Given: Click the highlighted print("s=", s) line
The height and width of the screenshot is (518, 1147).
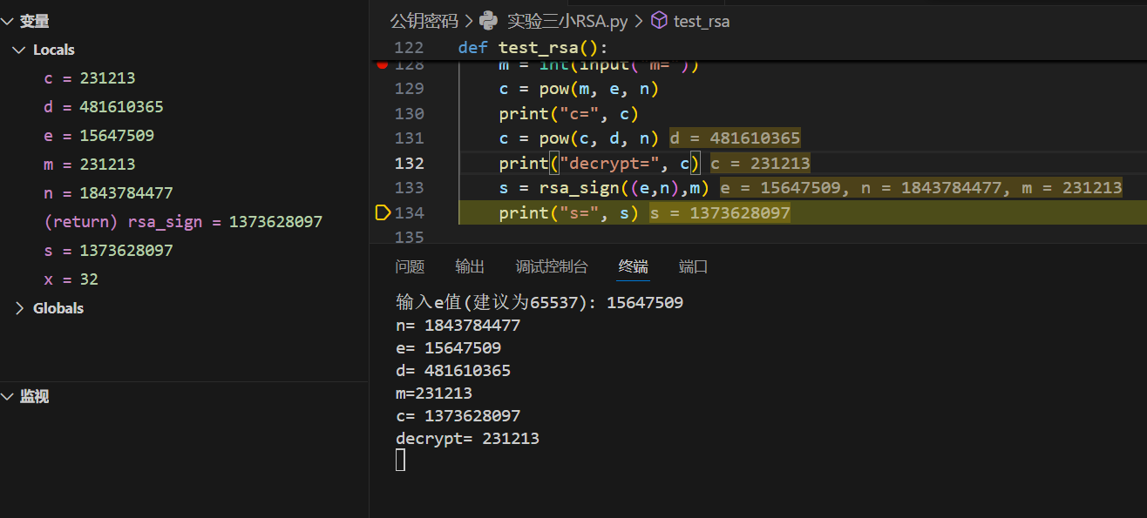Looking at the screenshot, I should pos(568,212).
